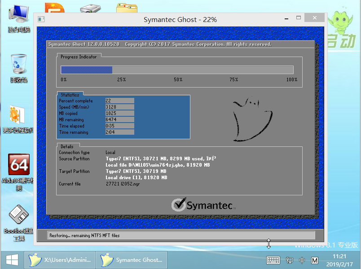Viewport: 361px width, 269px height.
Task: Open the Recycle Bin desktop icon
Action: click(x=18, y=67)
